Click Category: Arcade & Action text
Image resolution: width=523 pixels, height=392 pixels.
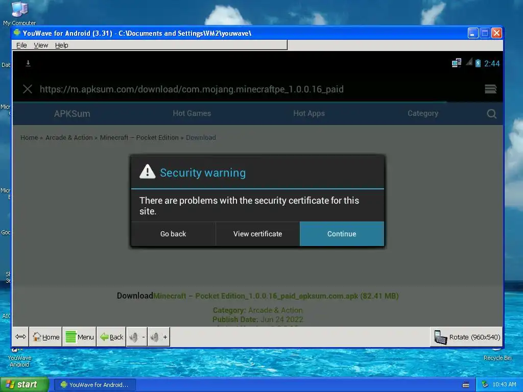[x=257, y=310]
